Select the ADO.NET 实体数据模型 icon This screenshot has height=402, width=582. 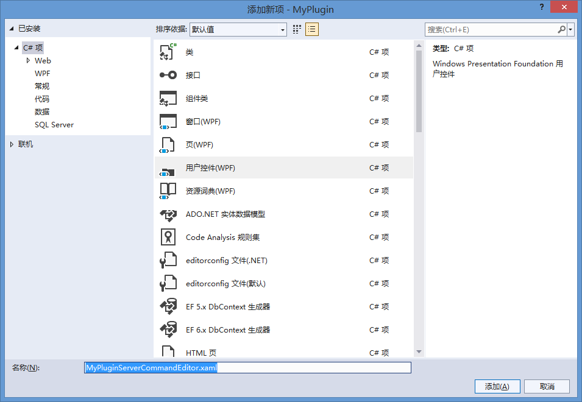pyautogui.click(x=168, y=214)
